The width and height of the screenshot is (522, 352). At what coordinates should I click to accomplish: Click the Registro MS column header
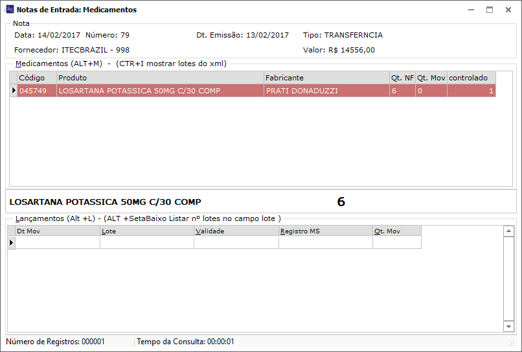tap(326, 231)
